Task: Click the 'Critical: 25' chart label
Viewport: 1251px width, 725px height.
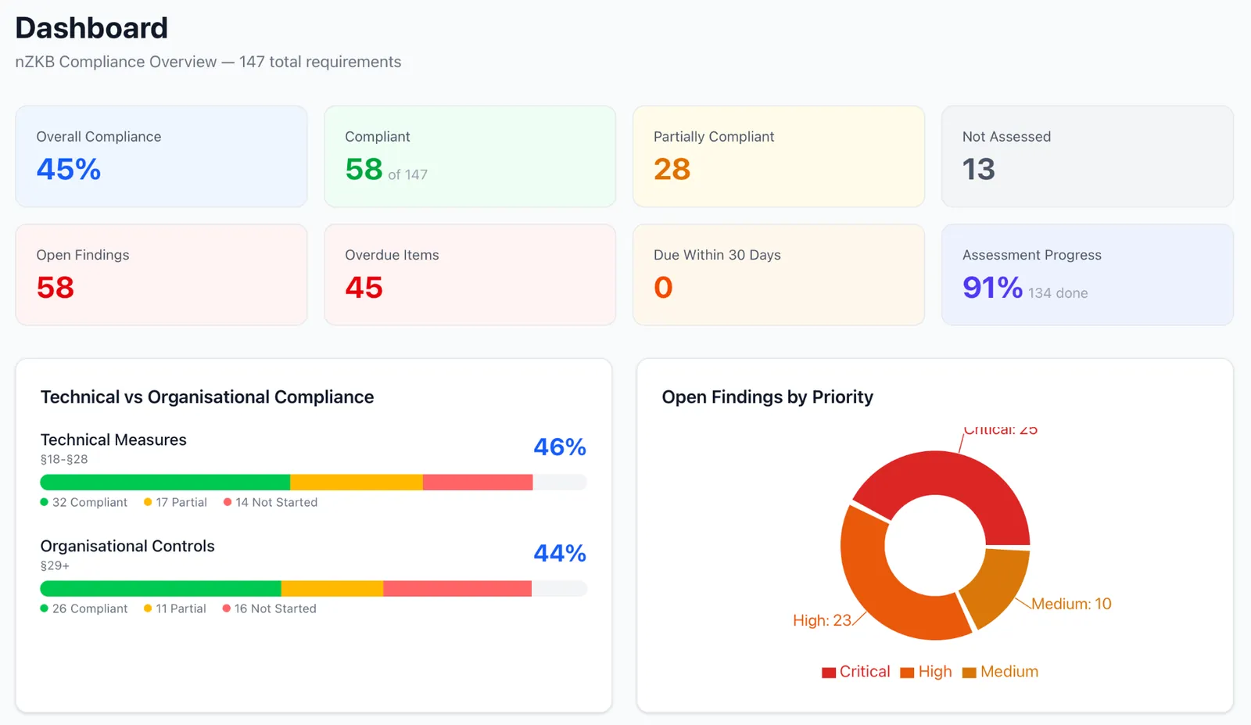Action: coord(1001,429)
